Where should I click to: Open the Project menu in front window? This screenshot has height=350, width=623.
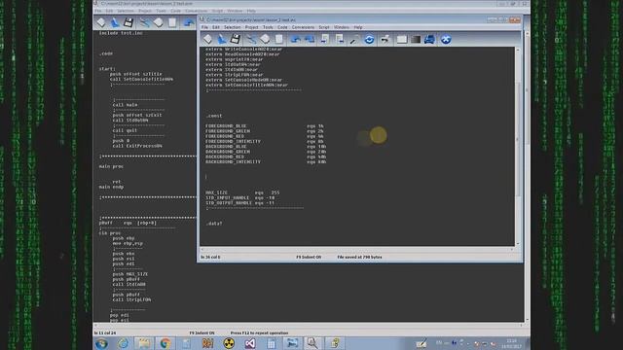(x=251, y=27)
